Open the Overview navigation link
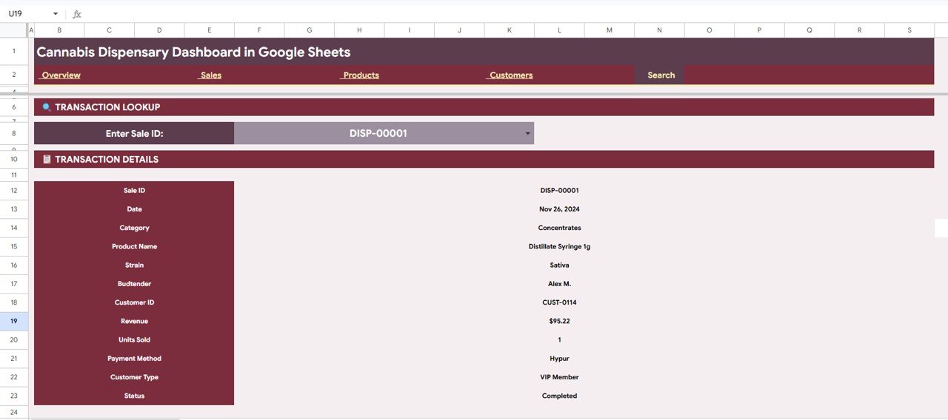 pos(61,75)
